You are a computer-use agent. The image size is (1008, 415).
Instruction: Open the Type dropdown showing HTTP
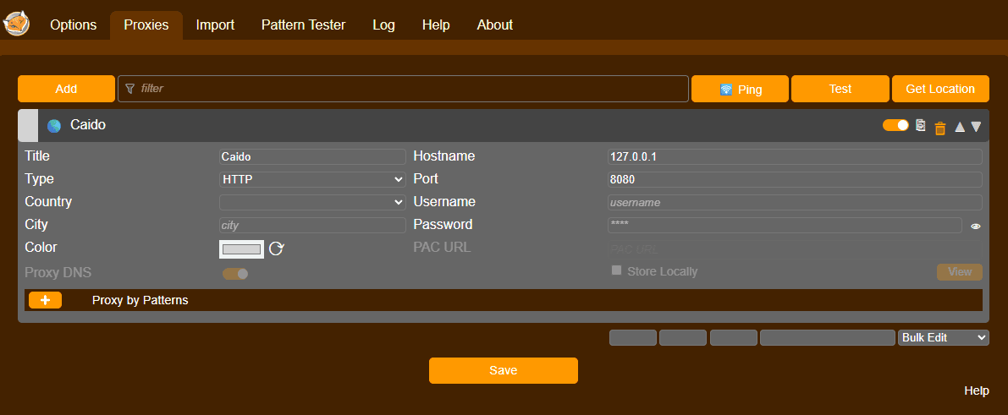312,179
